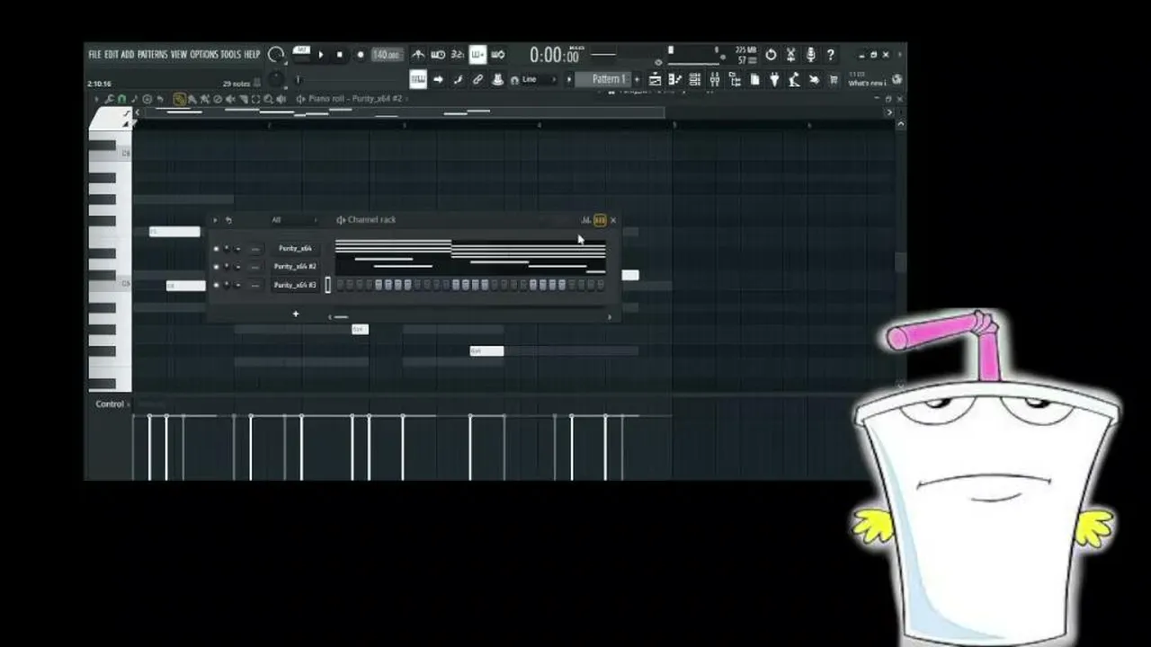Stop playback with the stop button
1151x647 pixels.
pos(340,55)
